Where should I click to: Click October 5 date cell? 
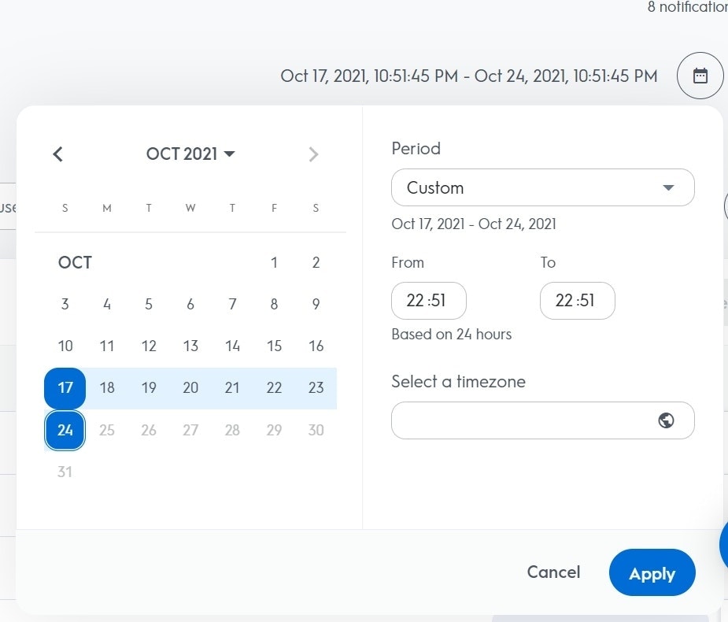click(x=149, y=305)
